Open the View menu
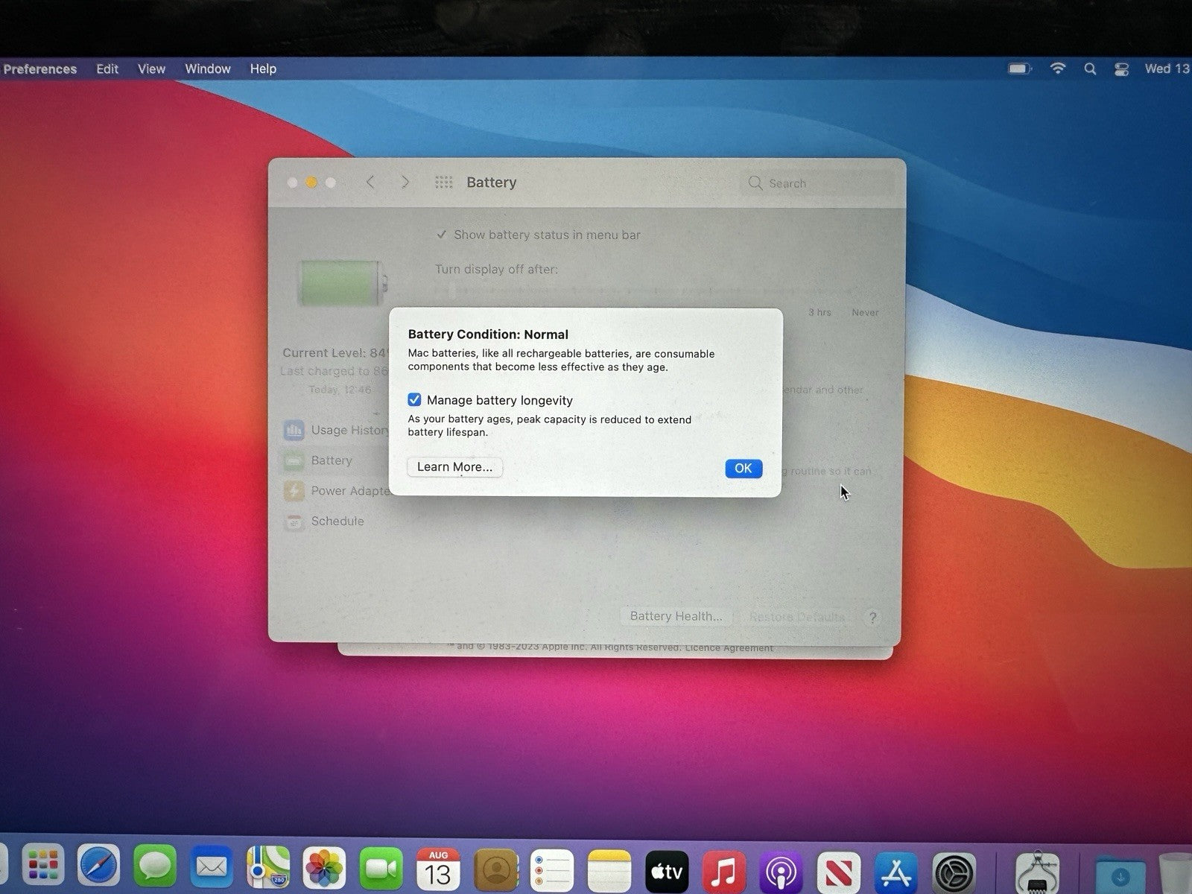This screenshot has height=894, width=1192. 151,69
